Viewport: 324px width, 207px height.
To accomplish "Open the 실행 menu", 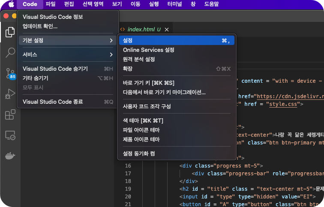I will [x=154, y=4].
